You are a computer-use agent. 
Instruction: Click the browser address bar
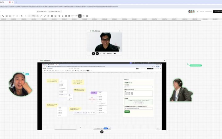tap(111, 6)
